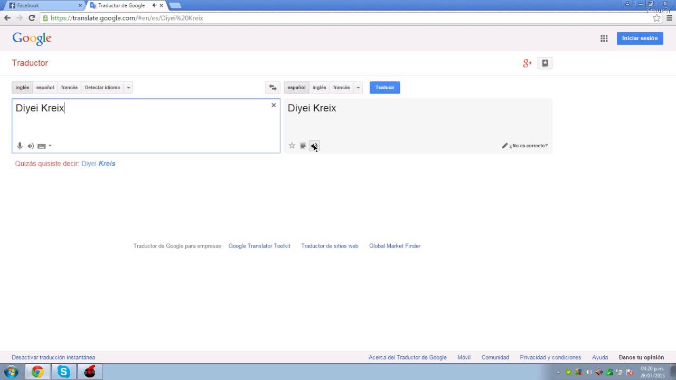Bookmark this page with the star
Image resolution: width=676 pixels, height=380 pixels.
(x=656, y=18)
